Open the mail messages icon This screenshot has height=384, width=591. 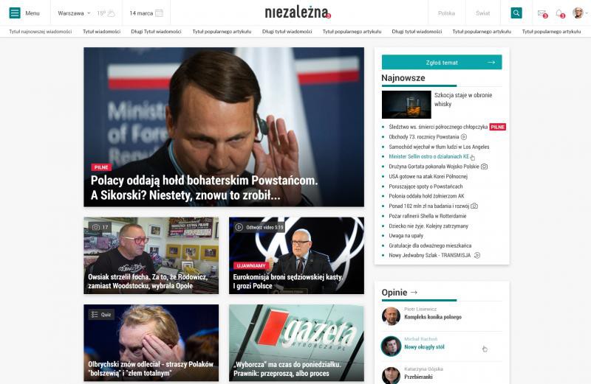542,13
